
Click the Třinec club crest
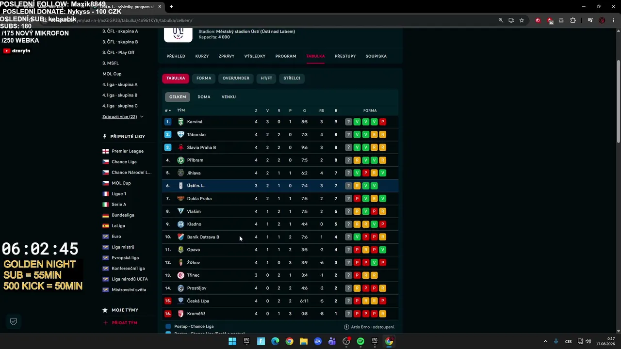pyautogui.click(x=181, y=275)
